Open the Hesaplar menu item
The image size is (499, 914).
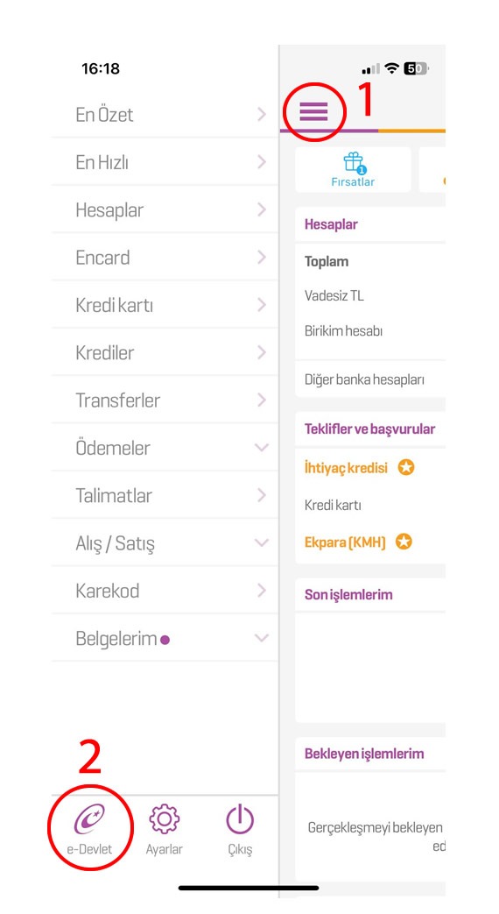point(165,209)
